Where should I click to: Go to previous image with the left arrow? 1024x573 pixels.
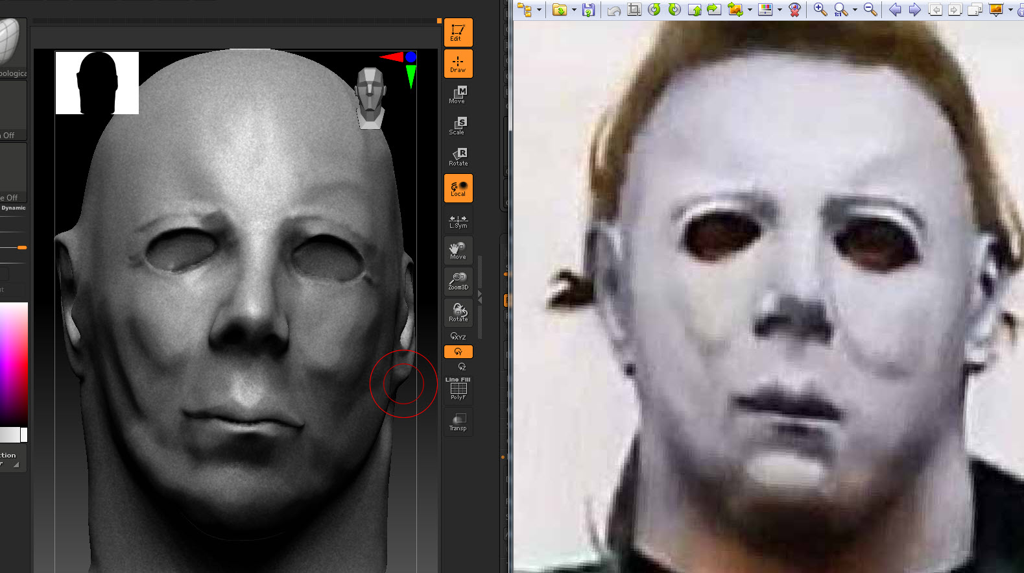pos(895,10)
